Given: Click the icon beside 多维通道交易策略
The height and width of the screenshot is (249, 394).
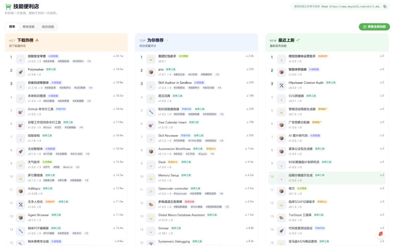Looking at the screenshot, I should pos(151,204).
